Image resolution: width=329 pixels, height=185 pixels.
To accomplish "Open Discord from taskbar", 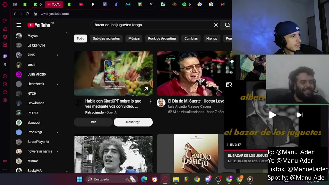I will 208,179.
